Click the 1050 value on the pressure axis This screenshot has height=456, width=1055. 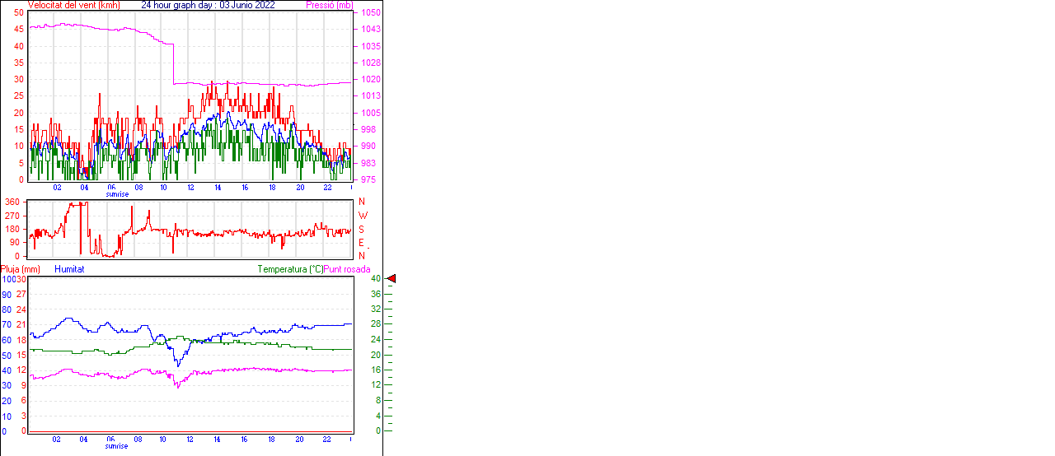(370, 13)
